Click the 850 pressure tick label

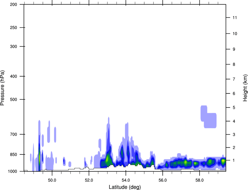[x=14, y=154]
